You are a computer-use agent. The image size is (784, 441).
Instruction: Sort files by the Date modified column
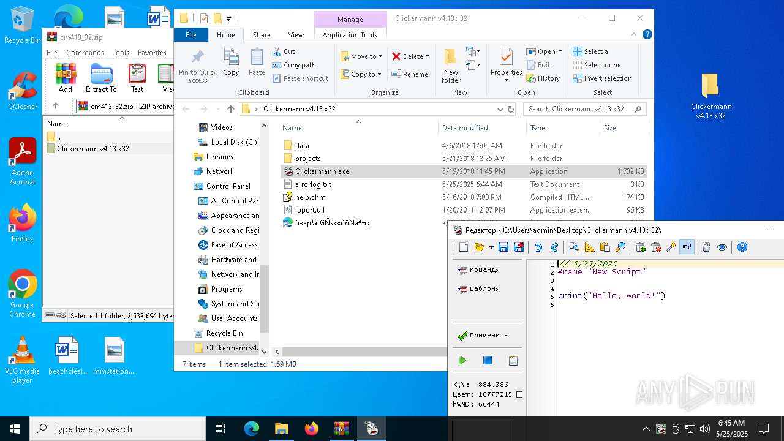tap(482, 128)
